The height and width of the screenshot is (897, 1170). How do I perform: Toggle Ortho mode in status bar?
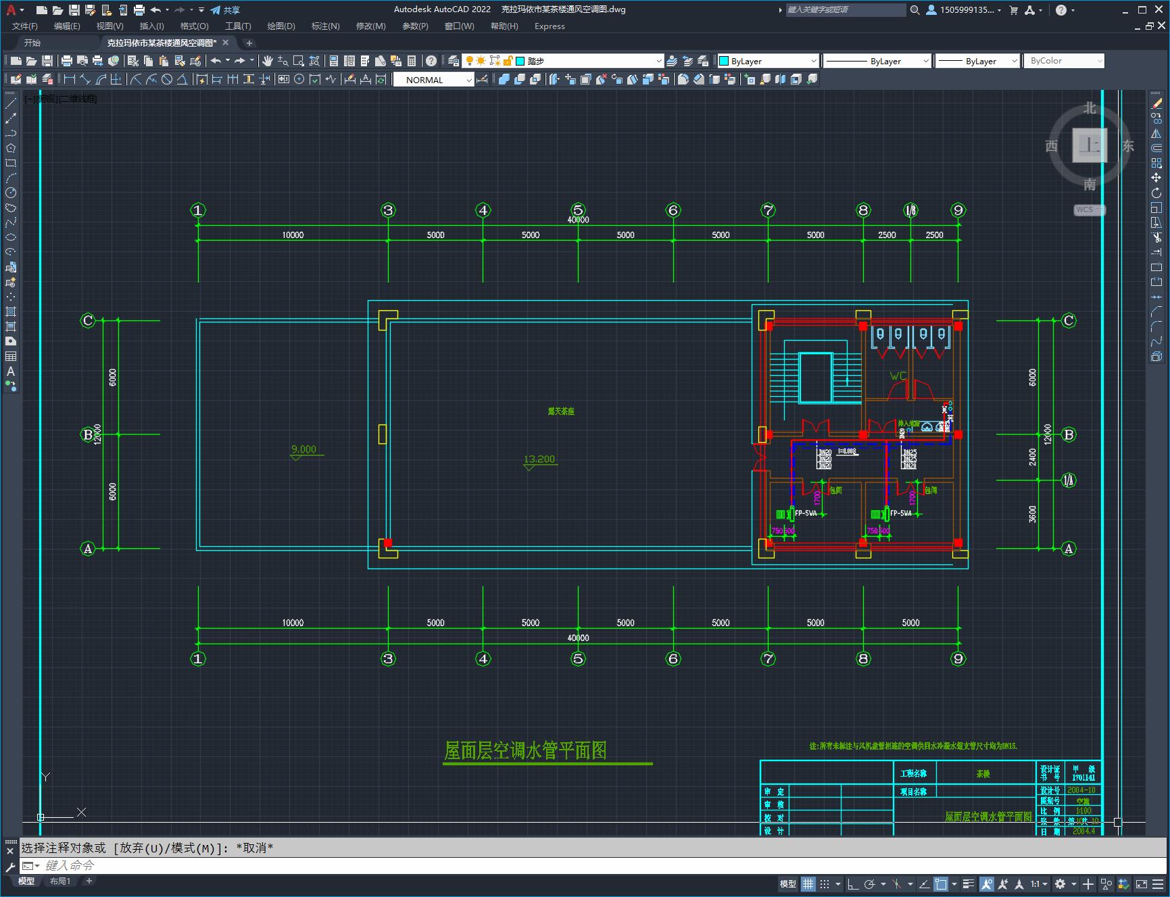coord(853,884)
